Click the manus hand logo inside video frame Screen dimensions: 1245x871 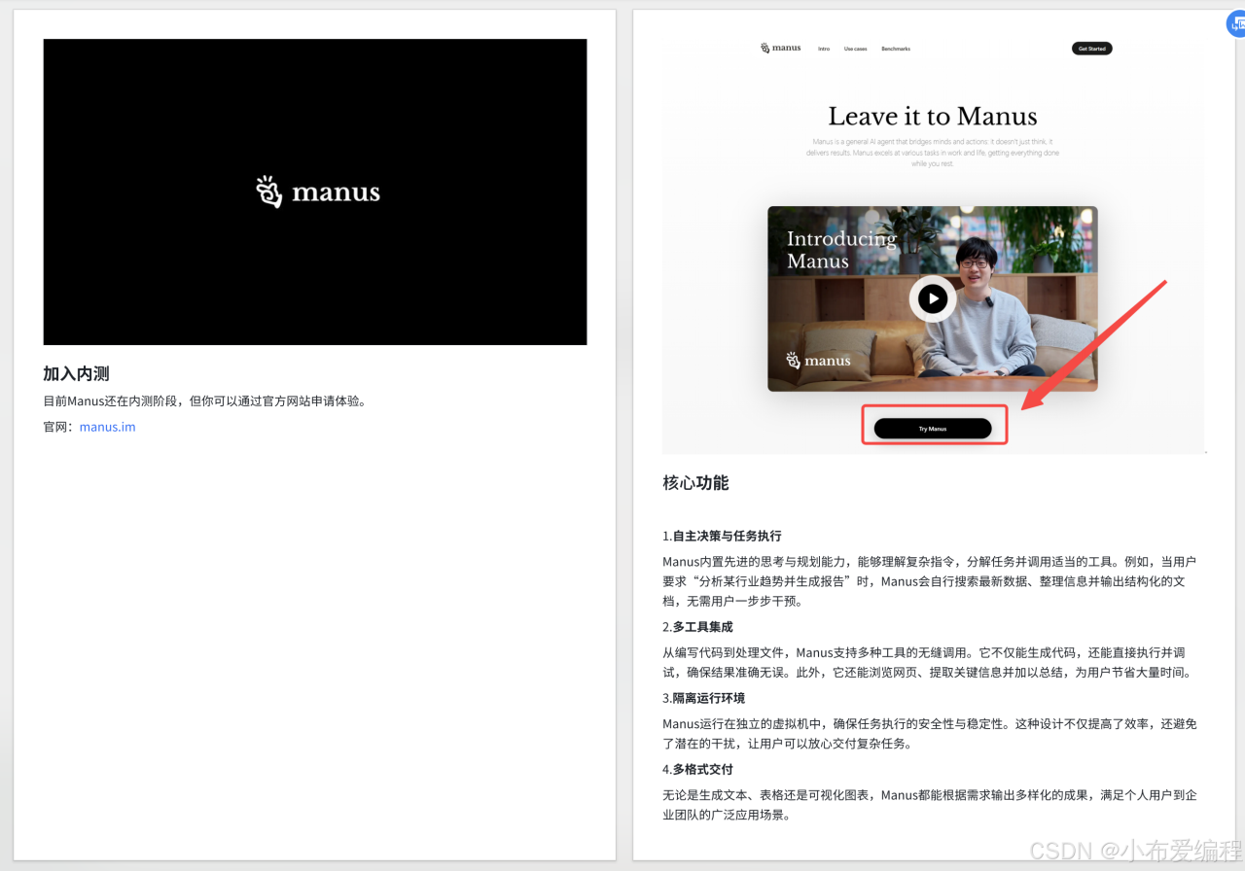click(818, 361)
